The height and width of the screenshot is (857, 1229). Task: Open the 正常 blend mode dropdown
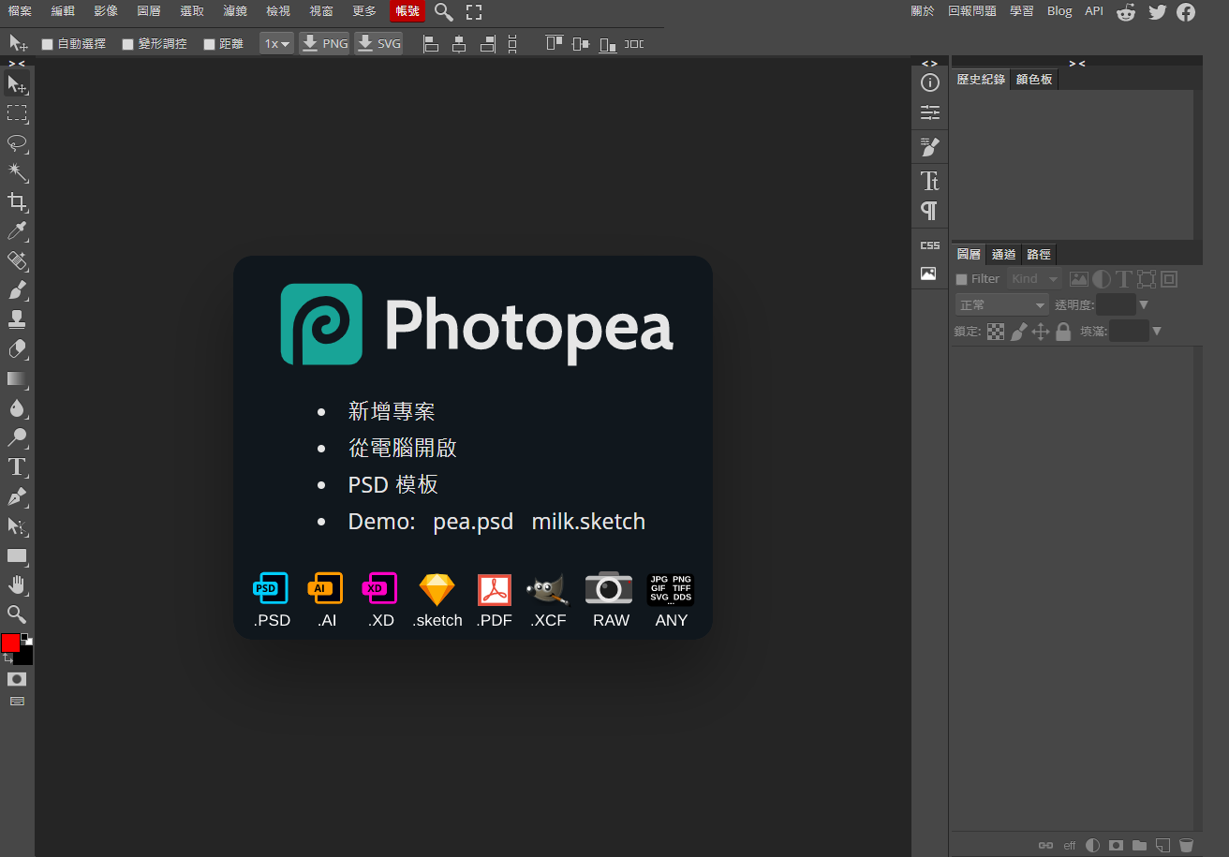[1001, 304]
